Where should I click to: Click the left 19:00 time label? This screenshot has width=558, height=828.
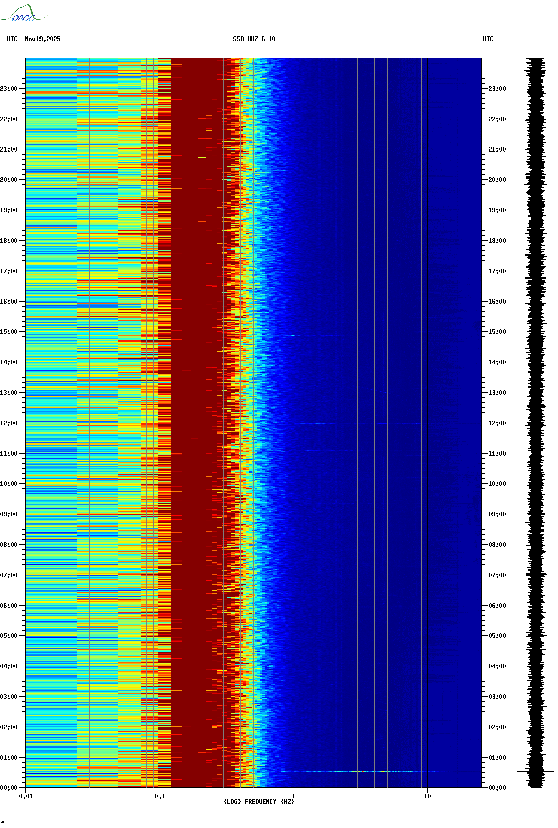[9, 210]
